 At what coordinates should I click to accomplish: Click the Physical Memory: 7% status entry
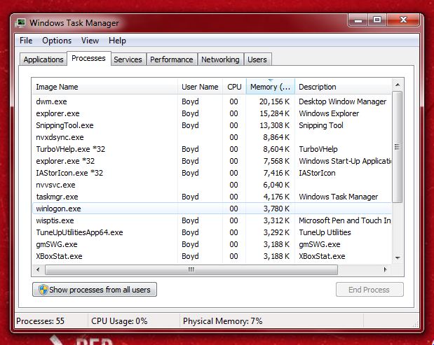222,321
